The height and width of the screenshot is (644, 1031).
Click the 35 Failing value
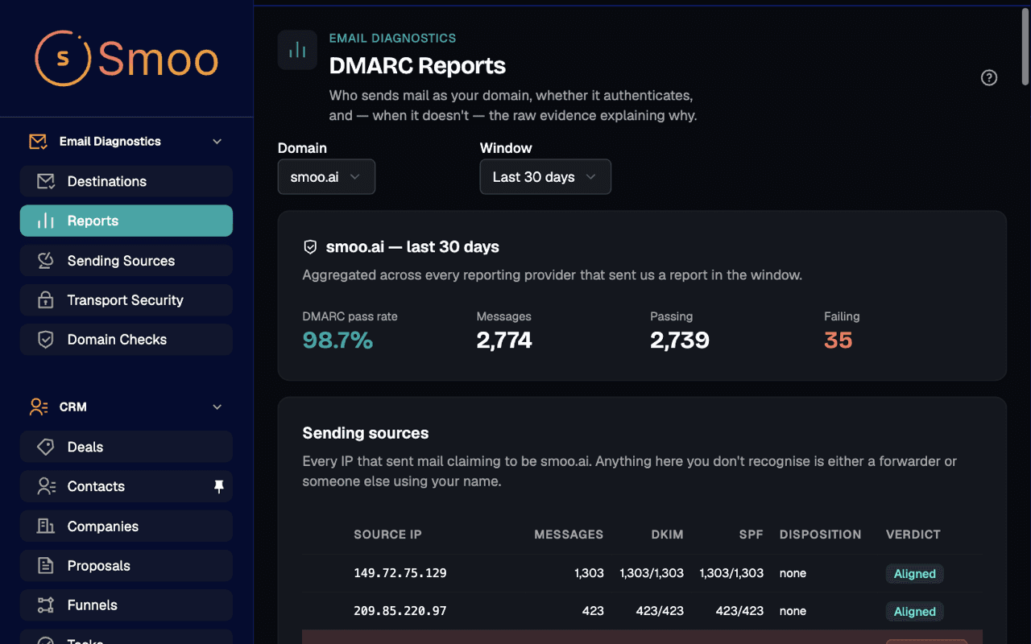point(838,341)
